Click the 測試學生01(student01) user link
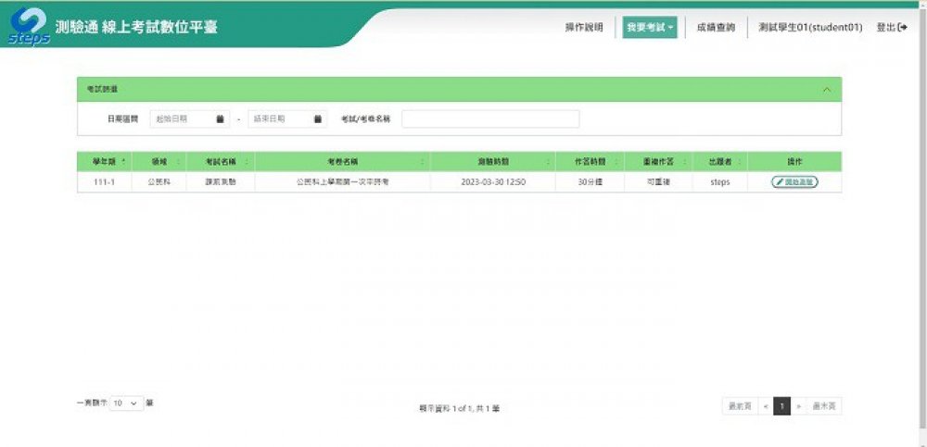927x447 pixels. click(x=809, y=28)
